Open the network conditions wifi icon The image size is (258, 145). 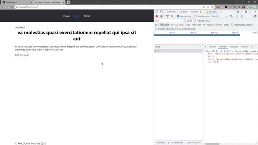(x=231, y=16)
